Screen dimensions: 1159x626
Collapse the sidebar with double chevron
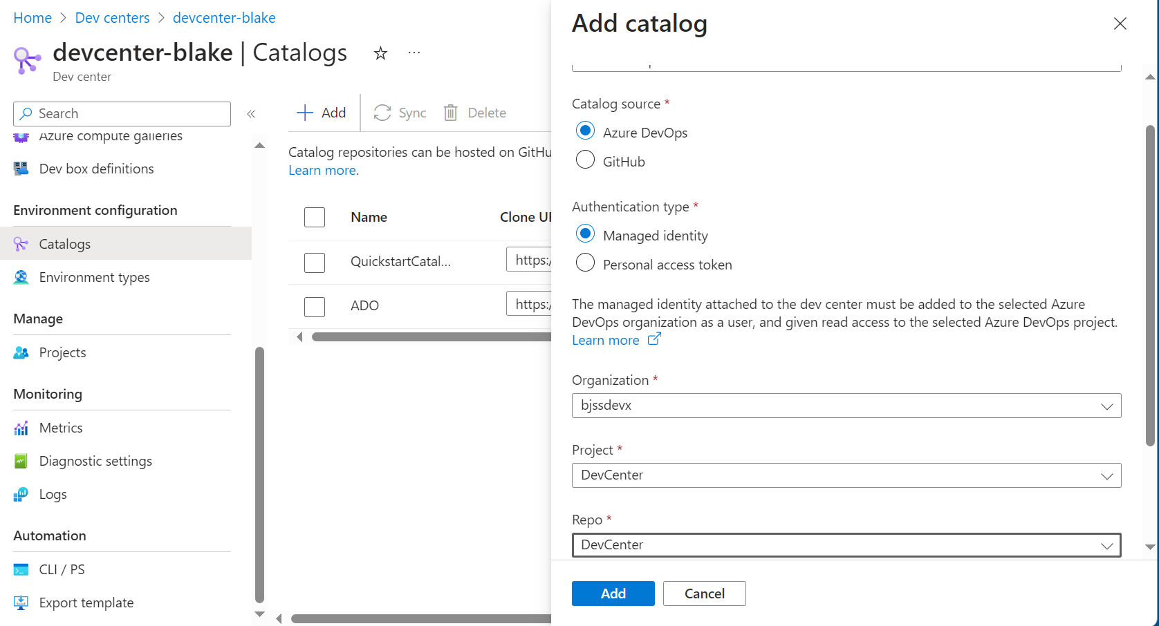point(251,114)
